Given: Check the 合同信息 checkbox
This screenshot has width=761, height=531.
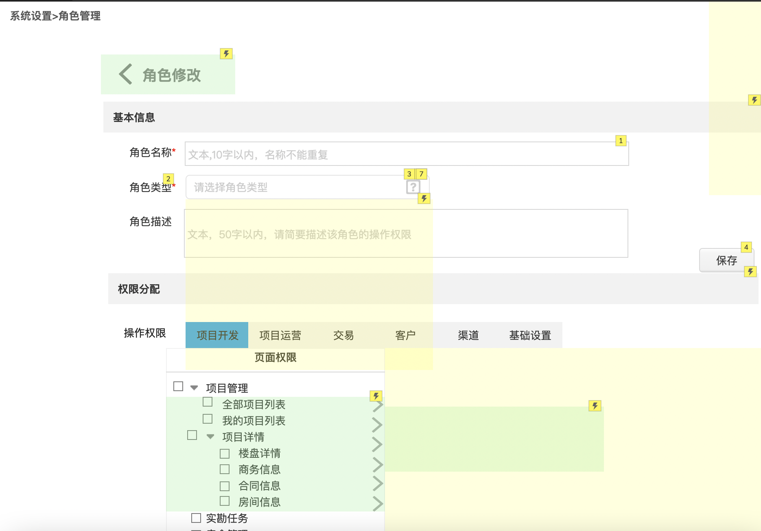Looking at the screenshot, I should tap(225, 486).
